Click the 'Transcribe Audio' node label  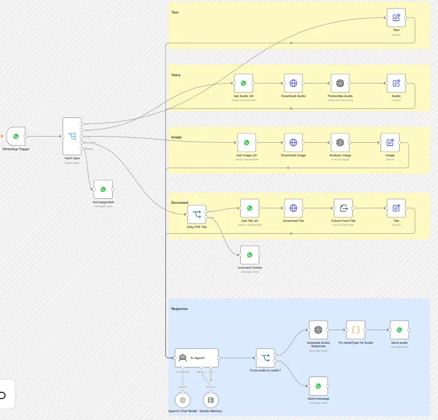(x=340, y=96)
